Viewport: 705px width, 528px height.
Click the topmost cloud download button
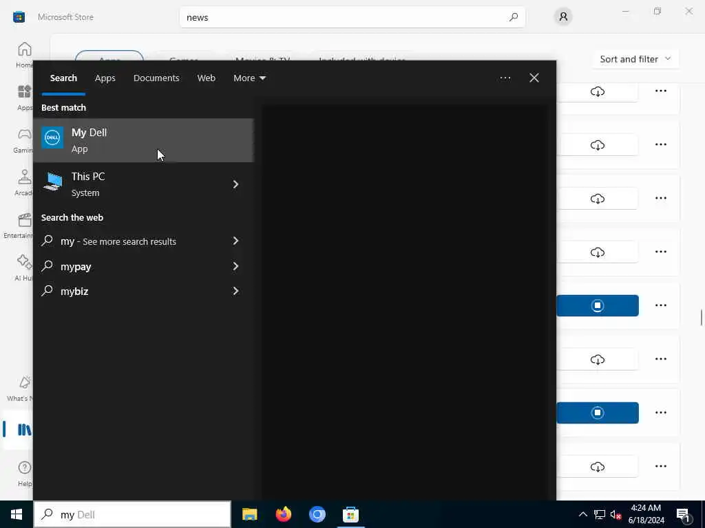click(597, 91)
